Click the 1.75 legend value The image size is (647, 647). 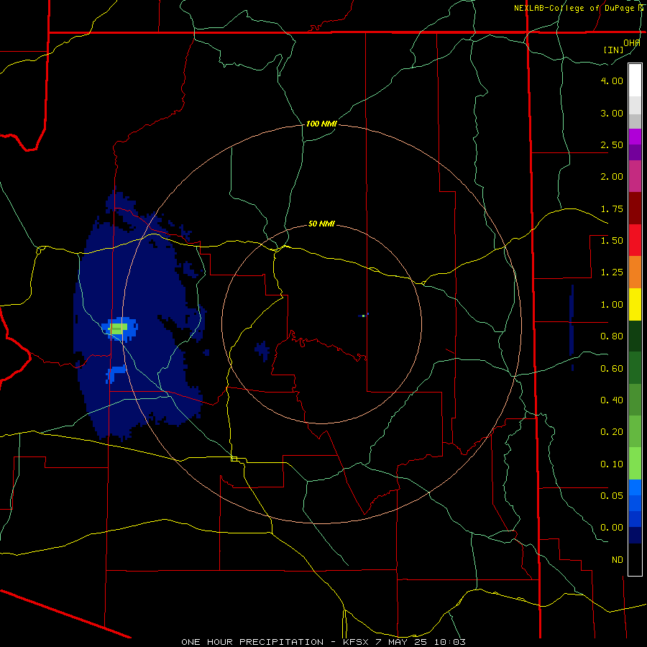coord(612,208)
